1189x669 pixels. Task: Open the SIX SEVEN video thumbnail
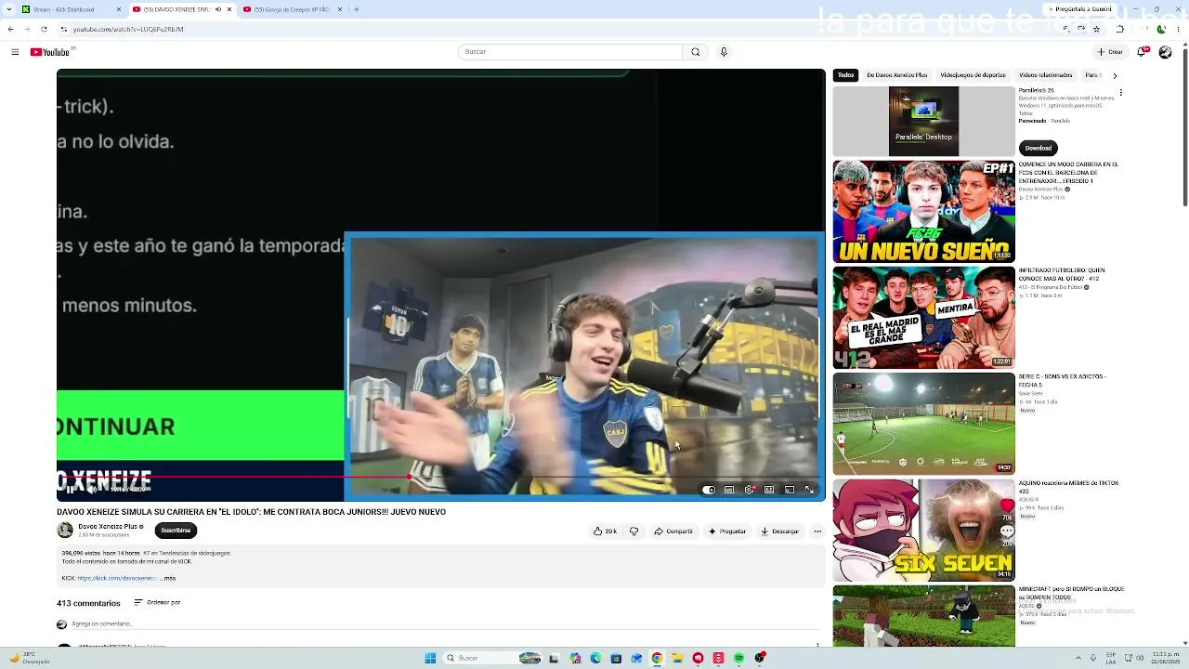coord(923,530)
